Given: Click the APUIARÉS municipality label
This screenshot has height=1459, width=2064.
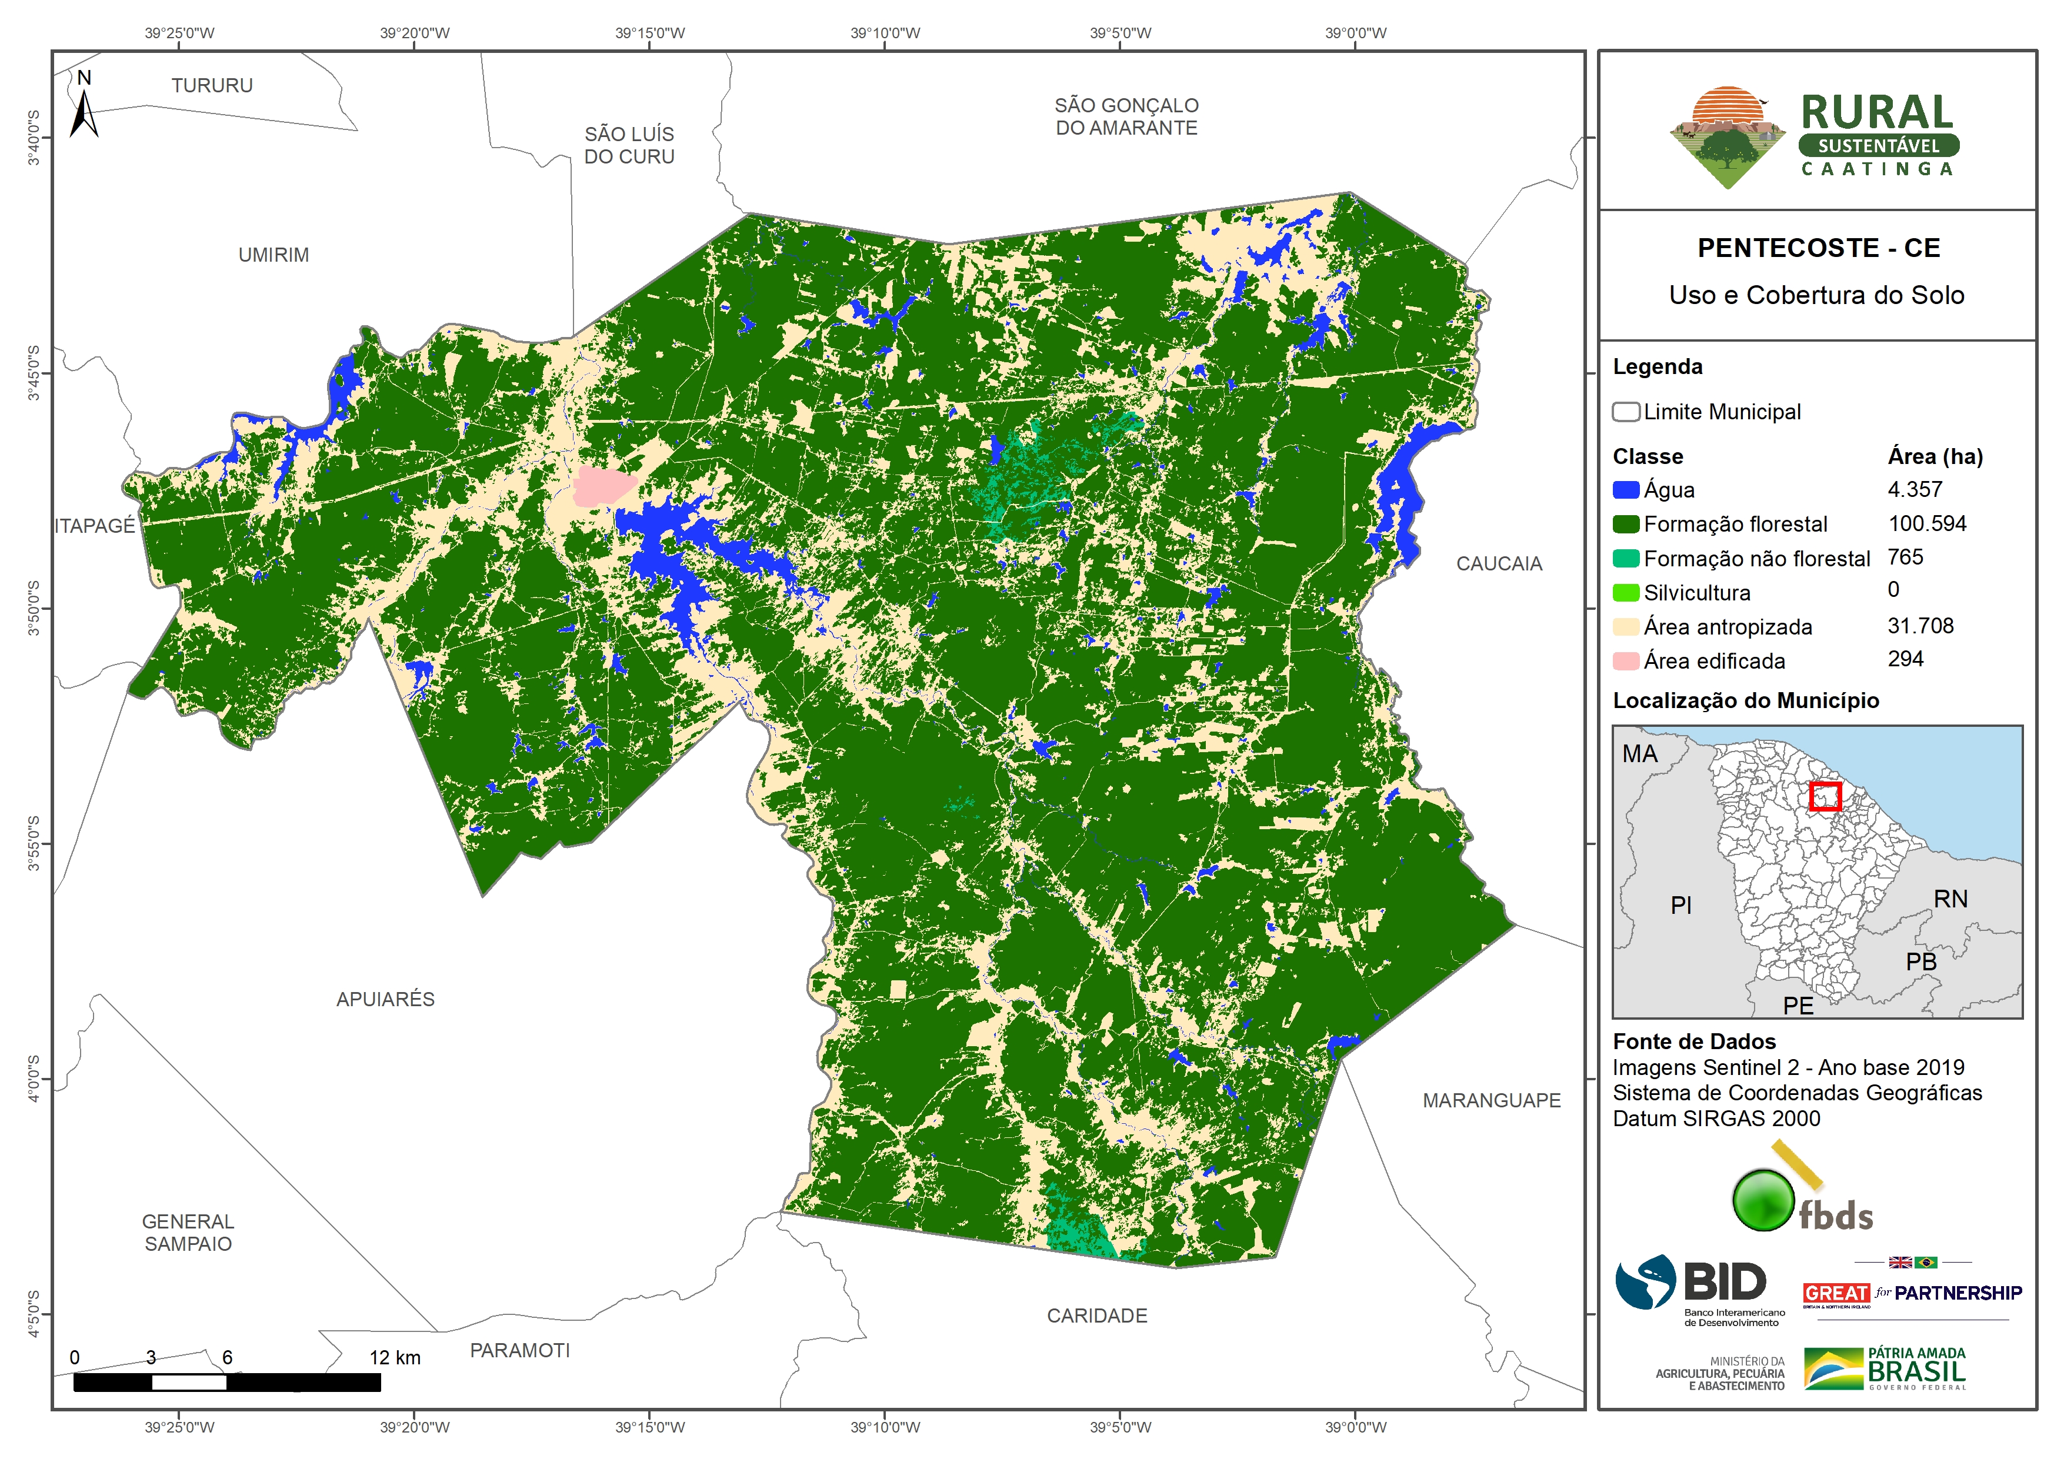Looking at the screenshot, I should pos(385,999).
